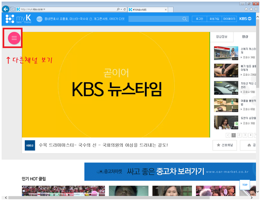Refresh the page using the reload icon
This screenshot has height=201, width=261.
click(125, 9)
